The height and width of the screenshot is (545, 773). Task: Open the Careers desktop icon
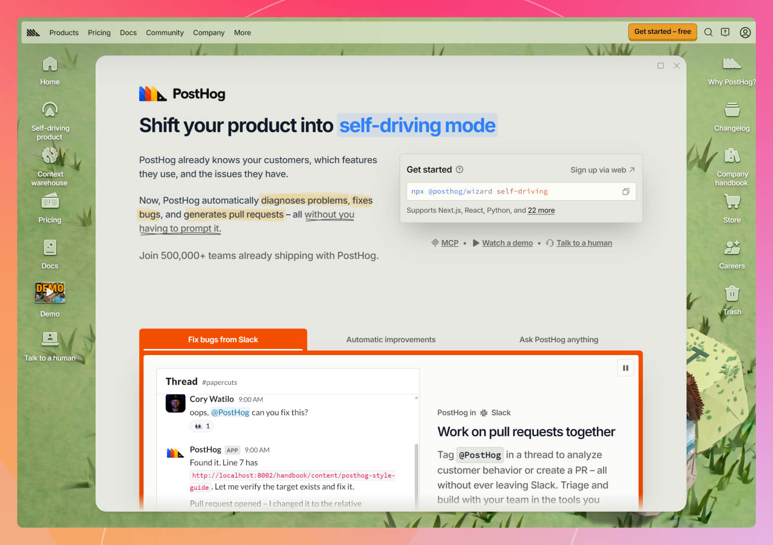tap(732, 254)
